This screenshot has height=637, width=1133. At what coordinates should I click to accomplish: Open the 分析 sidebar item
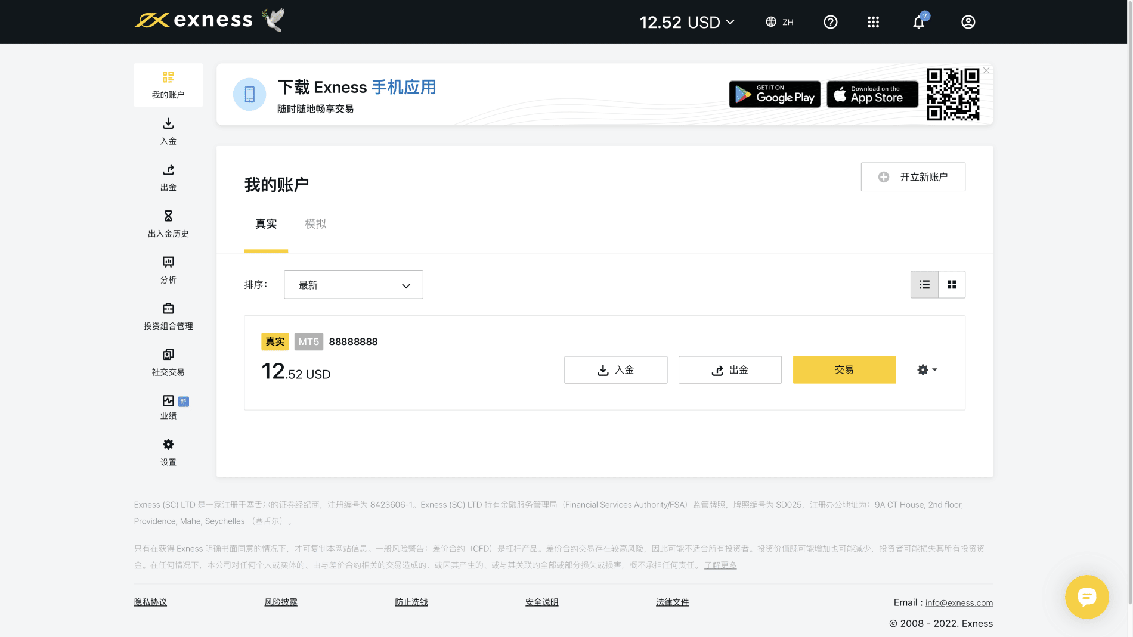168,269
